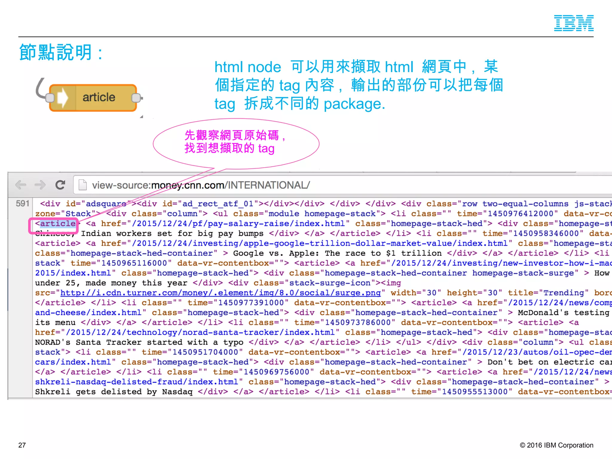This screenshot has height=459, width=612.
Task: Click the browser forward arrow
Action: pos(40,185)
